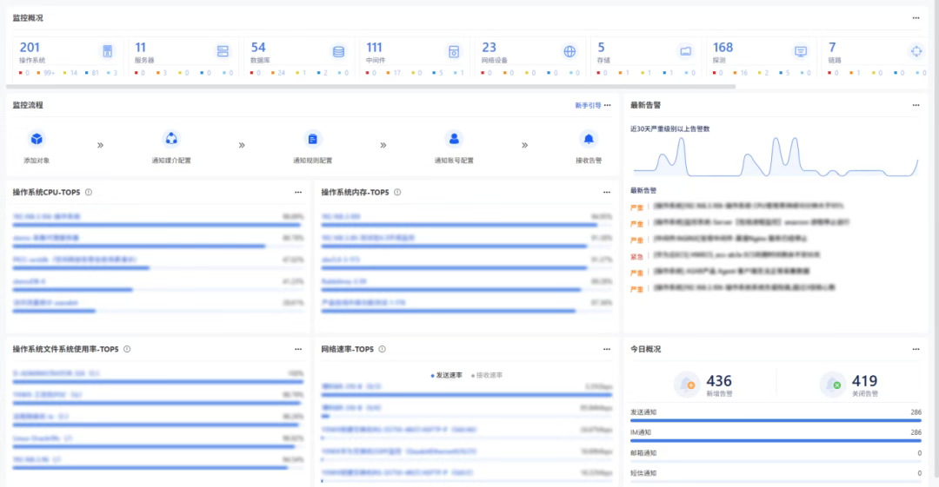Click the 服务器 card icon
The height and width of the screenshot is (487, 939).
(x=223, y=51)
